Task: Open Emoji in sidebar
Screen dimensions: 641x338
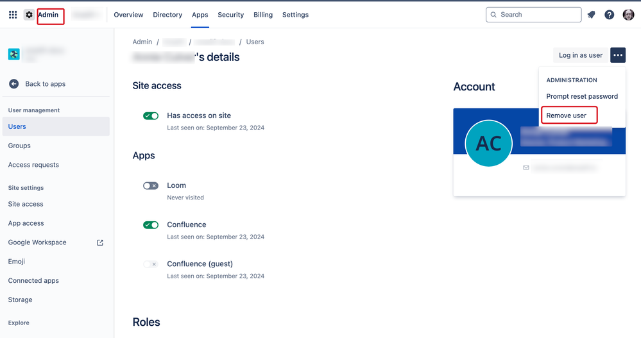Action: tap(16, 262)
